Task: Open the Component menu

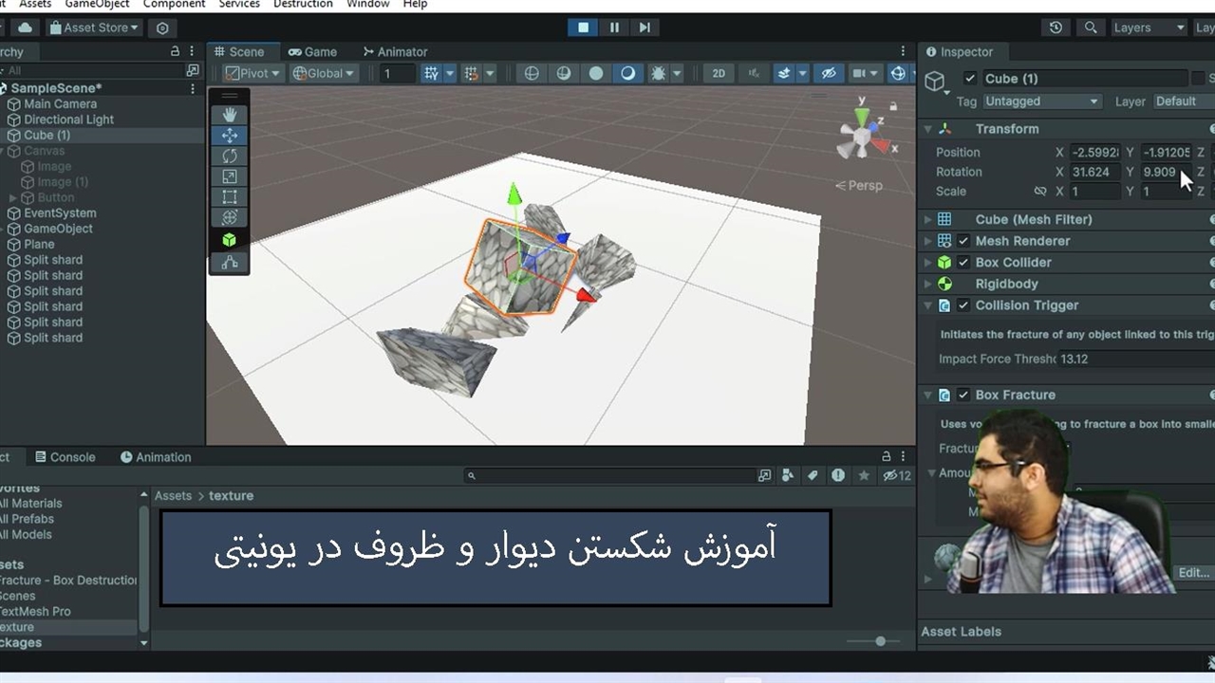Action: point(174,5)
